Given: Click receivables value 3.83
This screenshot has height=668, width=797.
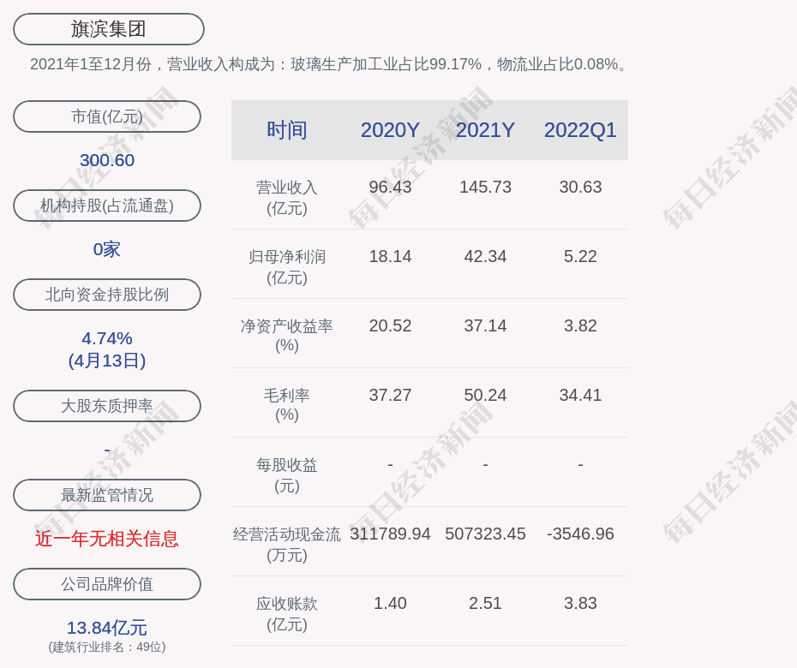Looking at the screenshot, I should [580, 603].
